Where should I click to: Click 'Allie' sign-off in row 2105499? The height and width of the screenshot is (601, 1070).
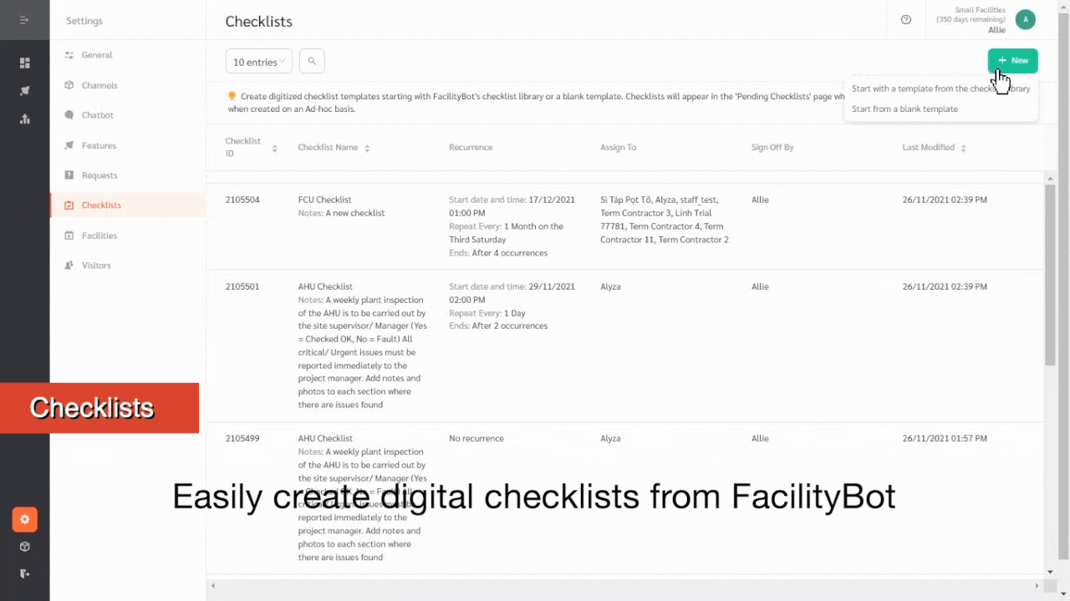(760, 439)
